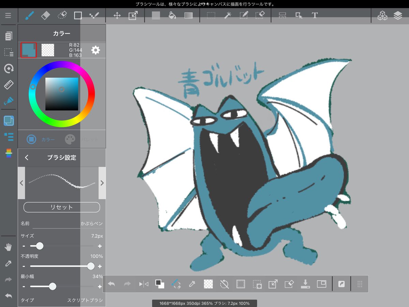Select the Bucket fill tool

coord(172,15)
